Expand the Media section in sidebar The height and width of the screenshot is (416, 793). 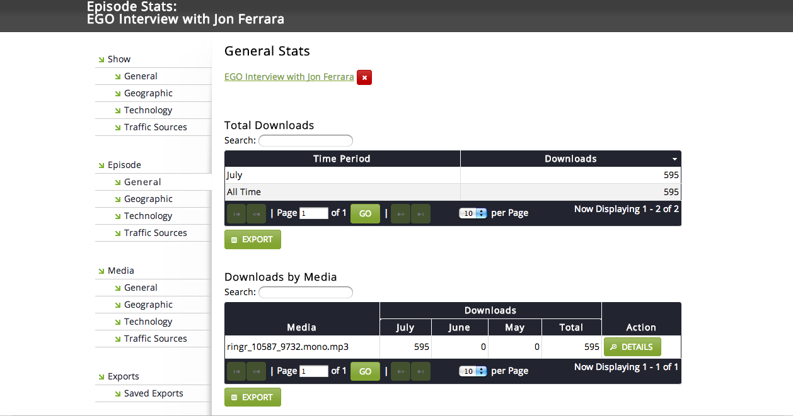[120, 271]
